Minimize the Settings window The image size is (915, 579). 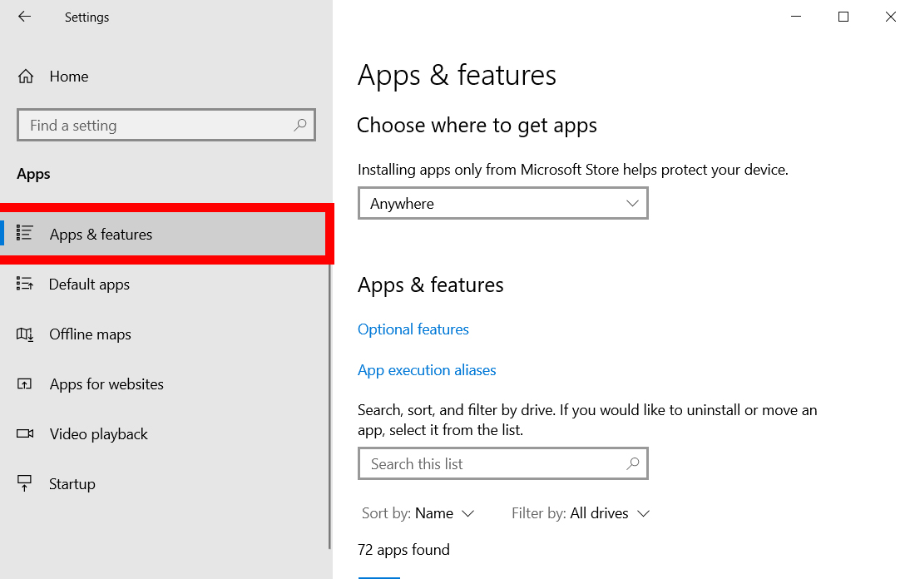[796, 17]
